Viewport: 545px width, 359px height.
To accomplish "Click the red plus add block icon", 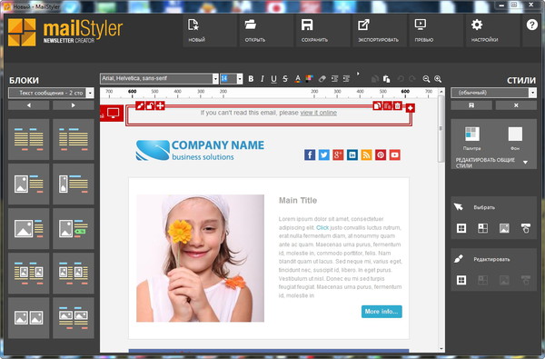I will (x=411, y=108).
